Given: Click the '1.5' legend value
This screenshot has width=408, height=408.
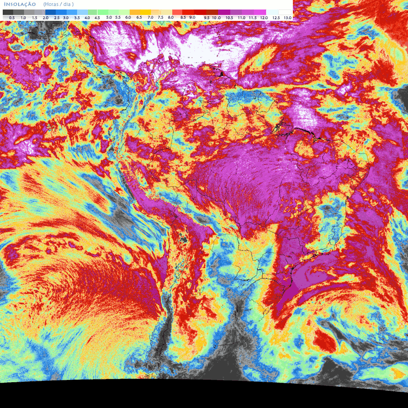Looking at the screenshot, I should (34, 18).
